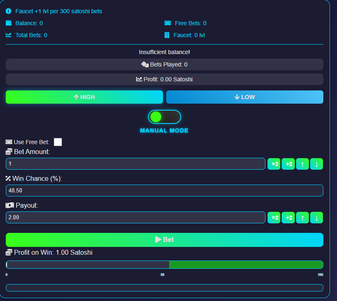Click the Profit: 0.00 Satoshi bar
337x301 pixels.
165,79
